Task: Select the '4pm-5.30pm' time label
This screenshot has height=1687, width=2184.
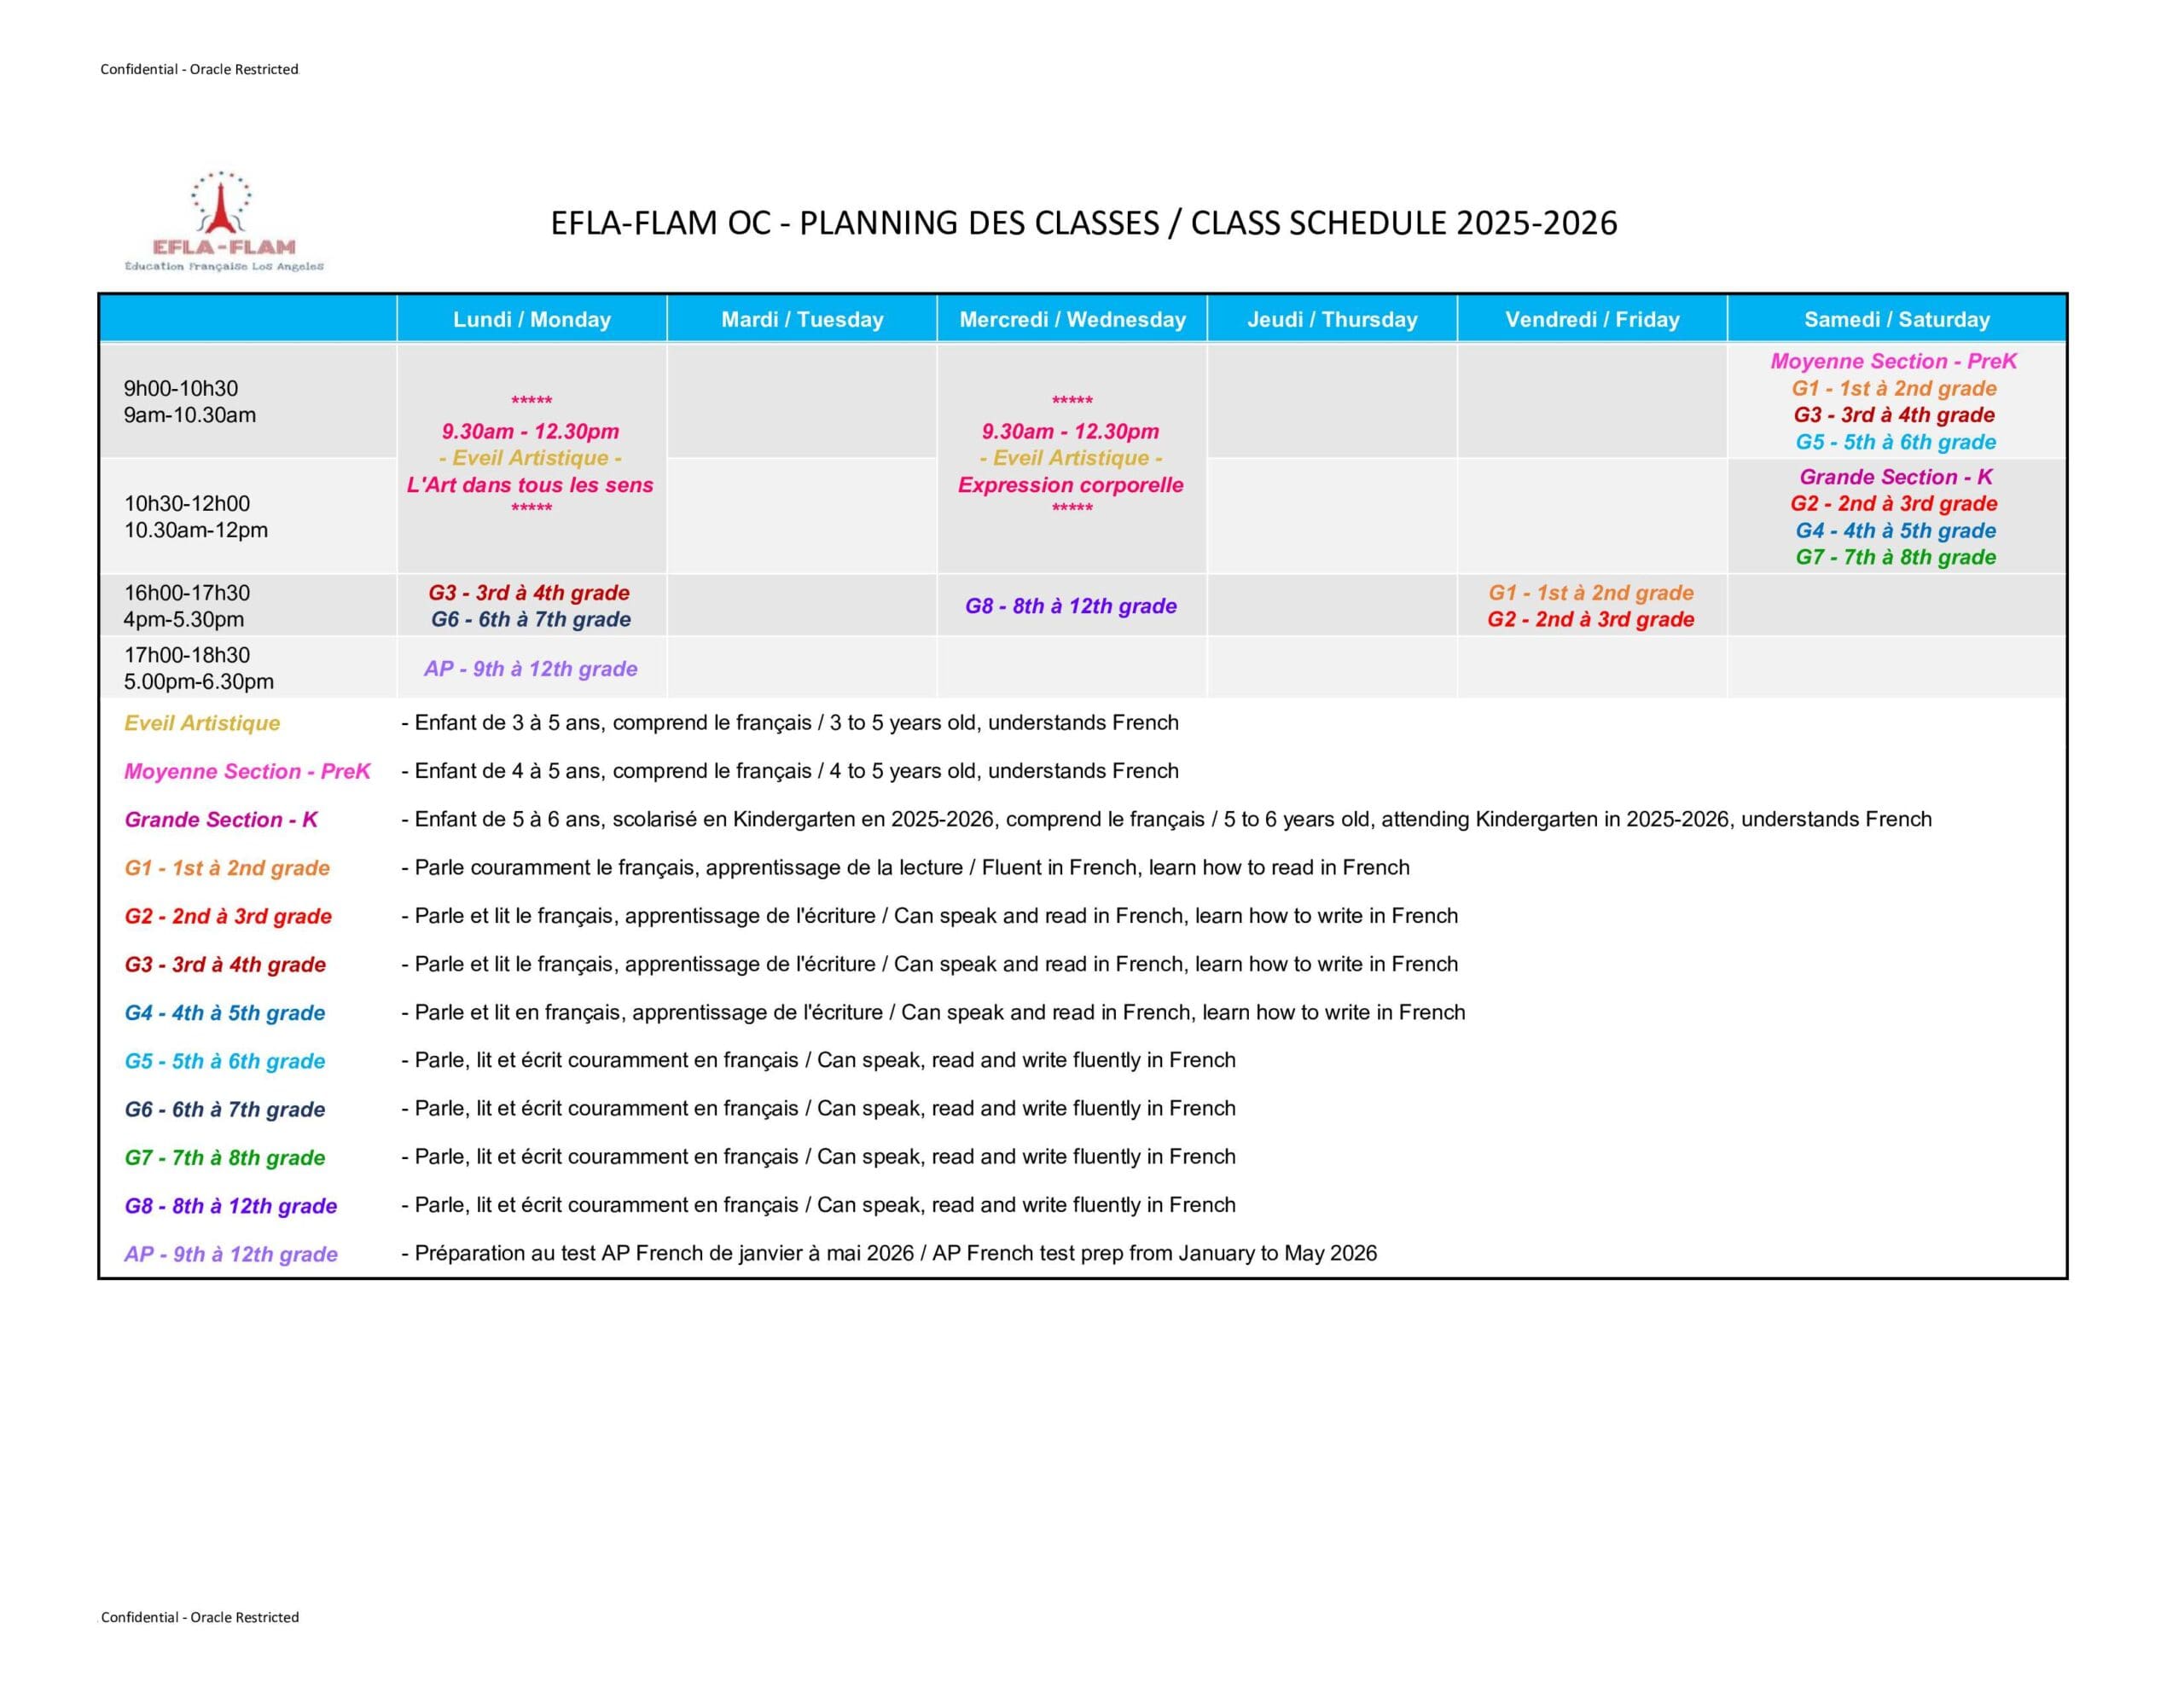Action: 184,619
